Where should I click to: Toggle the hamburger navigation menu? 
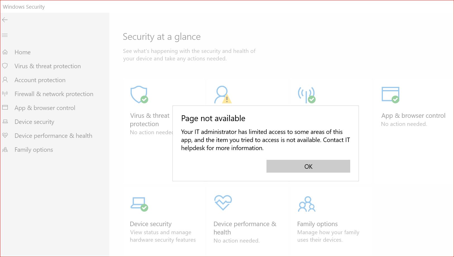tap(5, 35)
